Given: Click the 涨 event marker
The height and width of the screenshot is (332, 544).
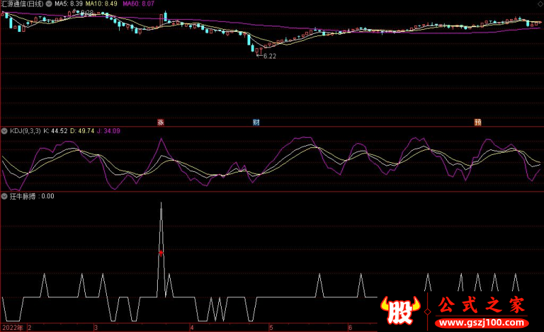Looking at the screenshot, I should (x=160, y=122).
